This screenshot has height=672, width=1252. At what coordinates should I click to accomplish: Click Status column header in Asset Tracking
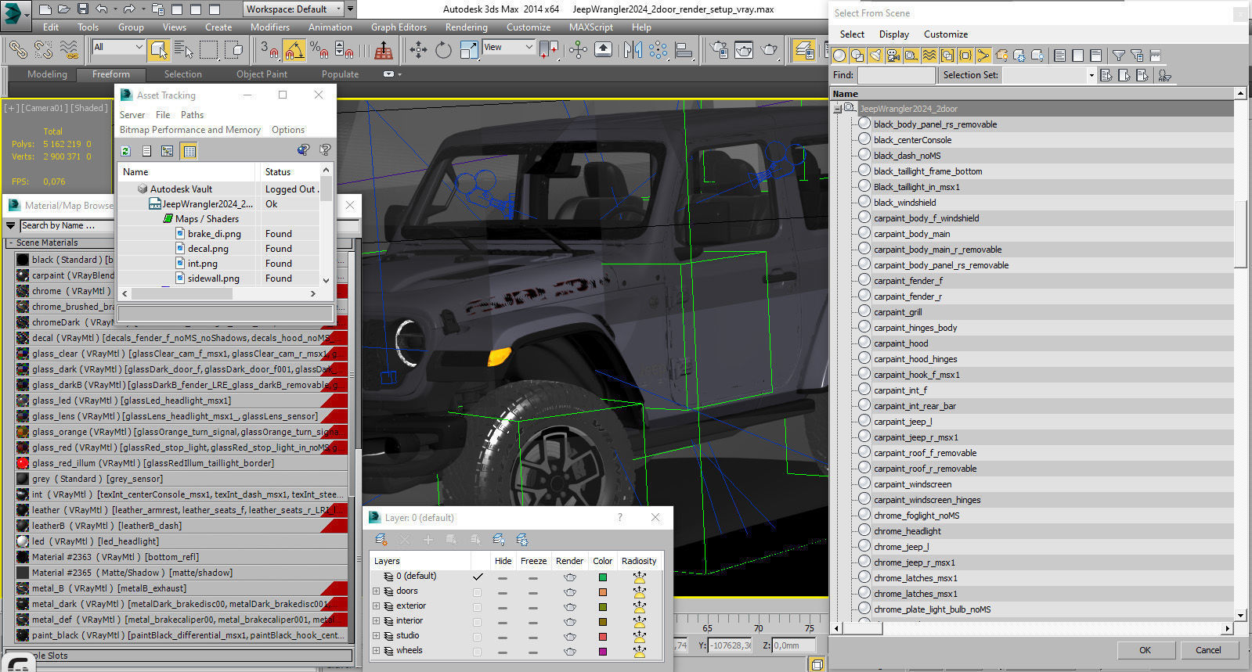[288, 172]
